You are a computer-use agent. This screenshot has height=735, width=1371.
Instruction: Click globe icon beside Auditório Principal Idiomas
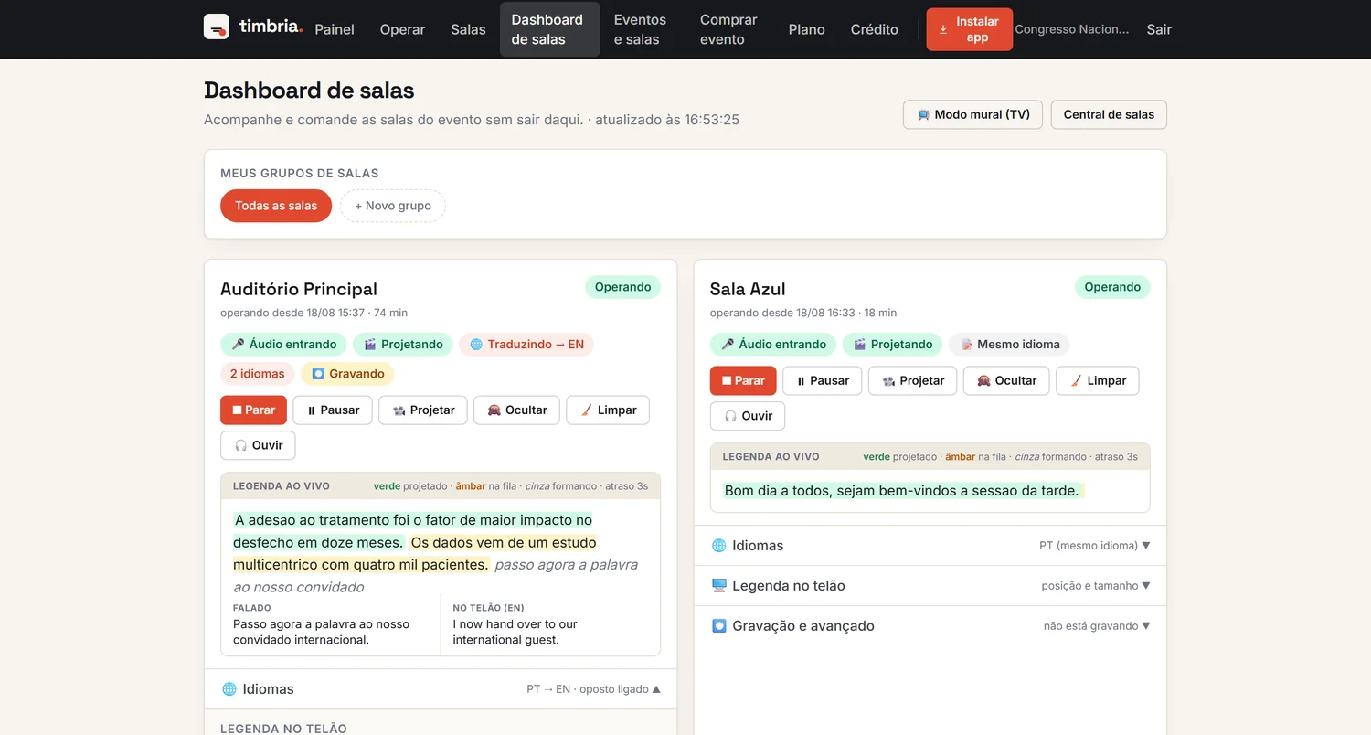[229, 689]
